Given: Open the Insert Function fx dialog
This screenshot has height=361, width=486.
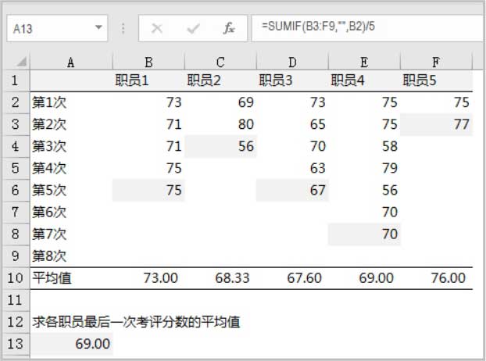Looking at the screenshot, I should pyautogui.click(x=229, y=28).
